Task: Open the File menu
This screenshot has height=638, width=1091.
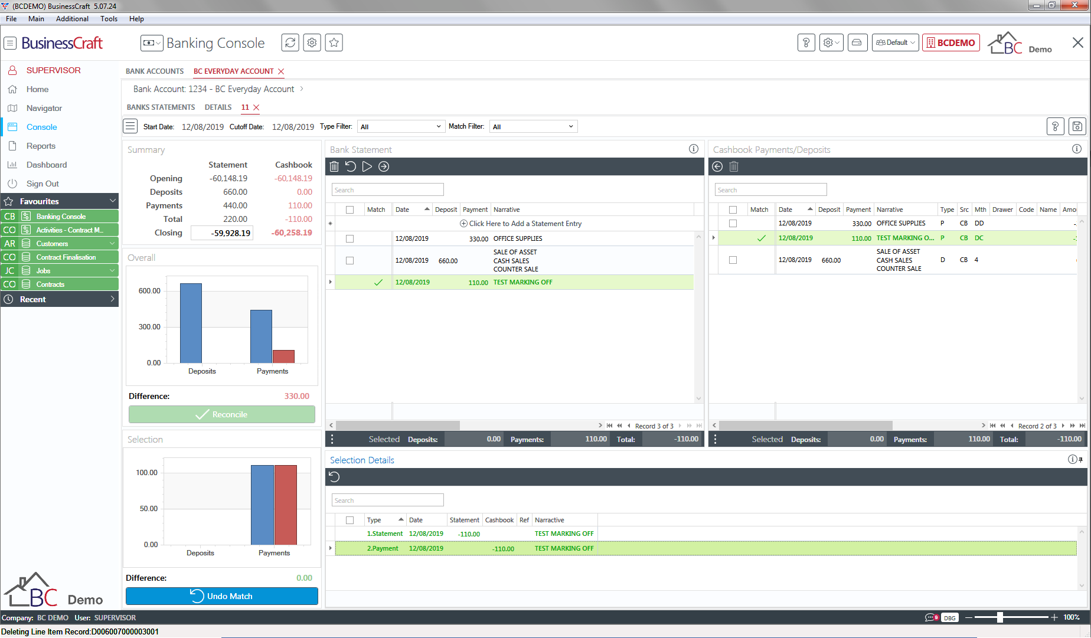Action: coord(11,19)
